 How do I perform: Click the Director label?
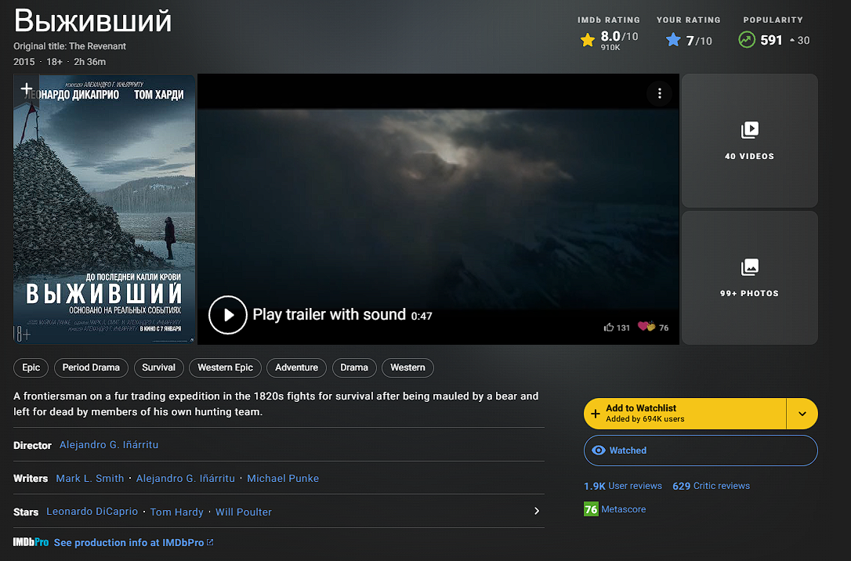33,446
